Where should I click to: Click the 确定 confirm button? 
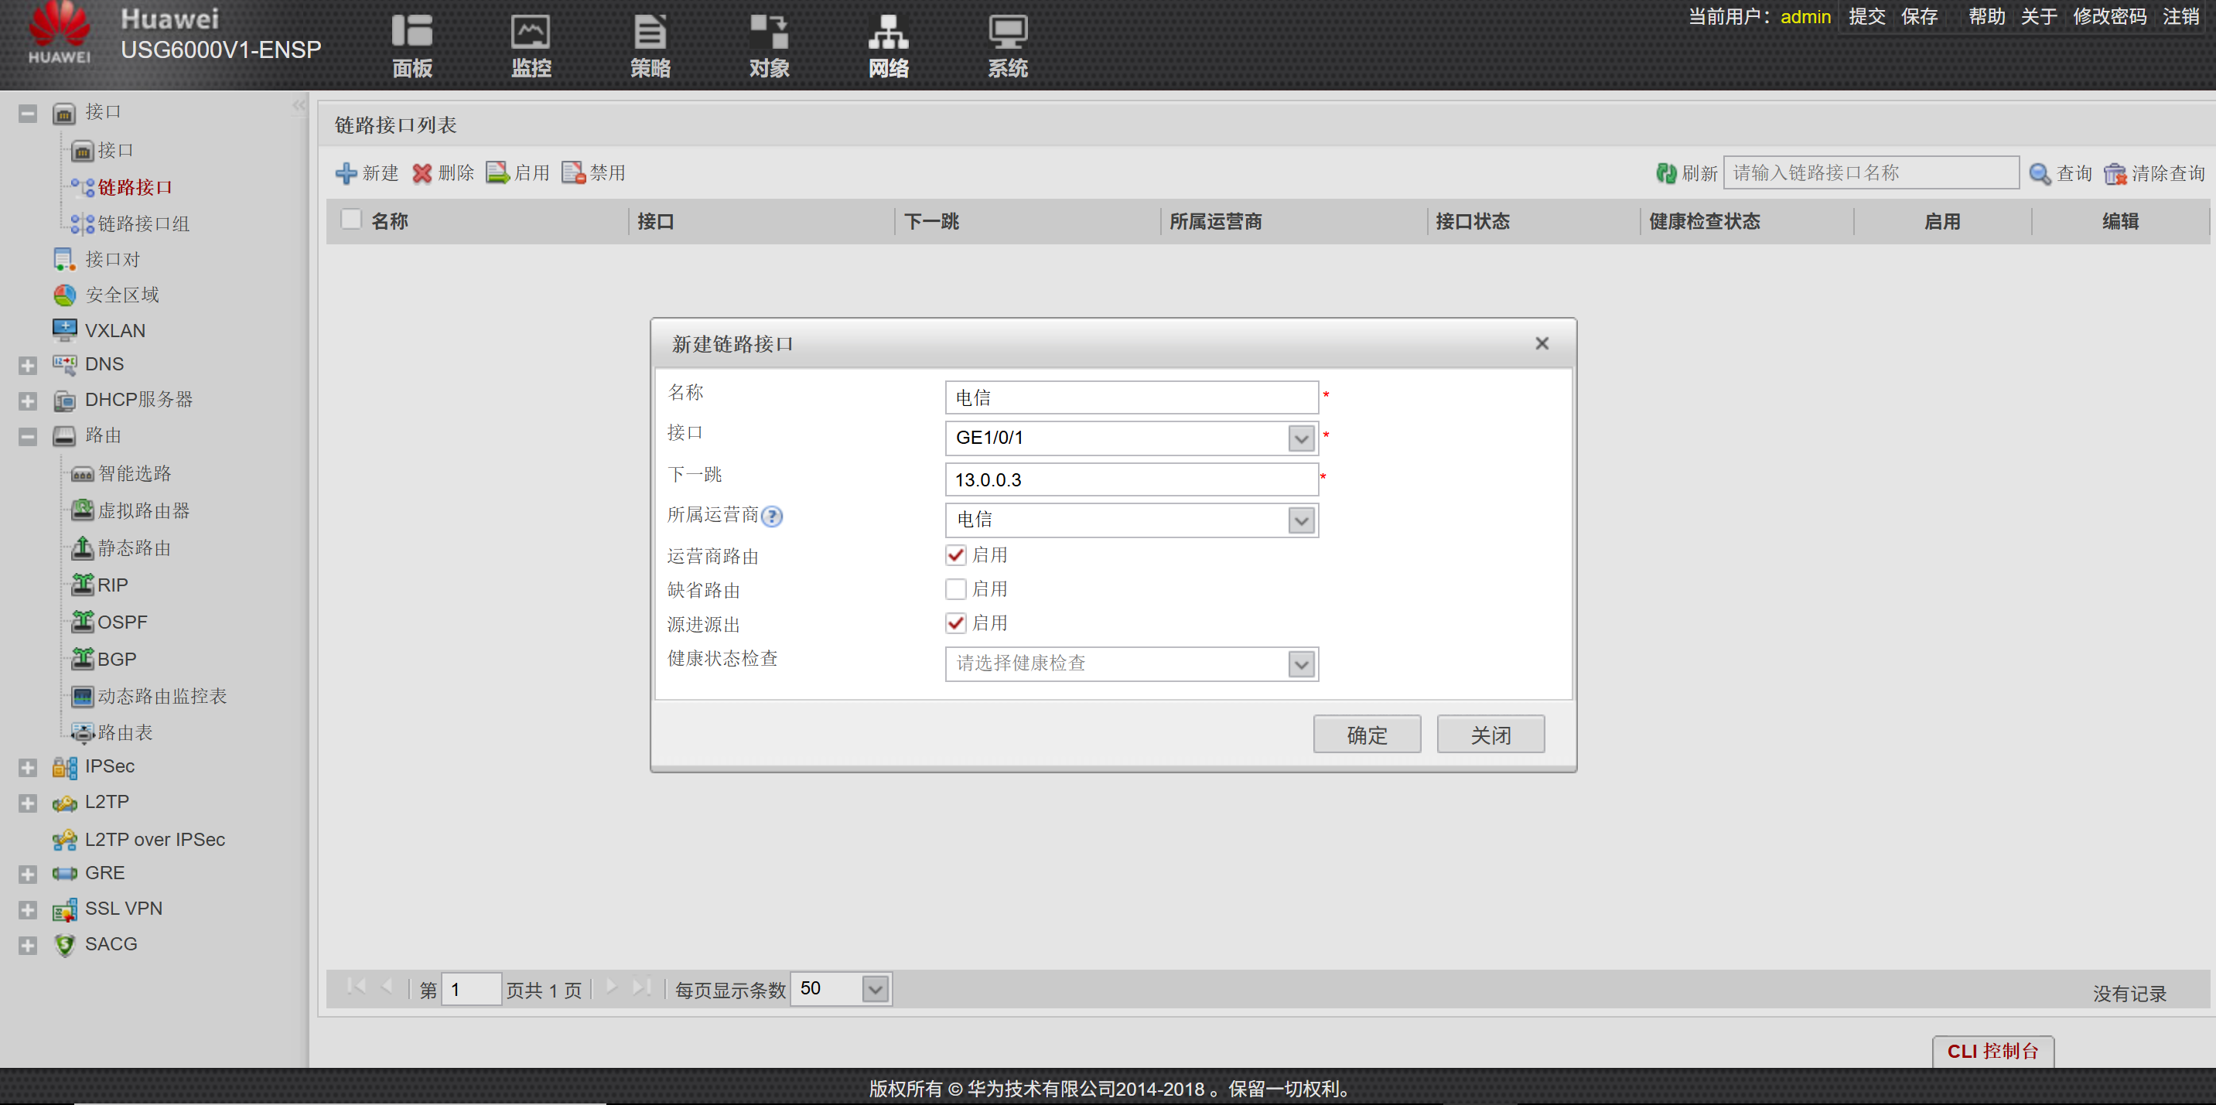[x=1366, y=735]
